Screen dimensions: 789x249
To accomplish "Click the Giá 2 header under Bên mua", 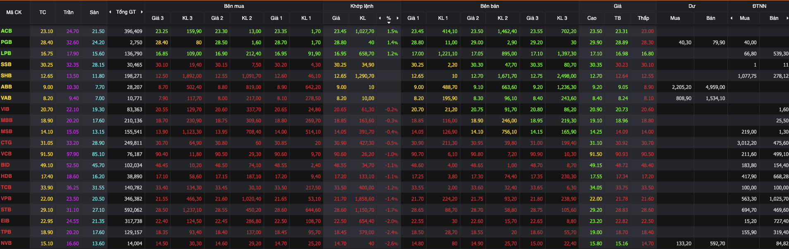I will [217, 18].
